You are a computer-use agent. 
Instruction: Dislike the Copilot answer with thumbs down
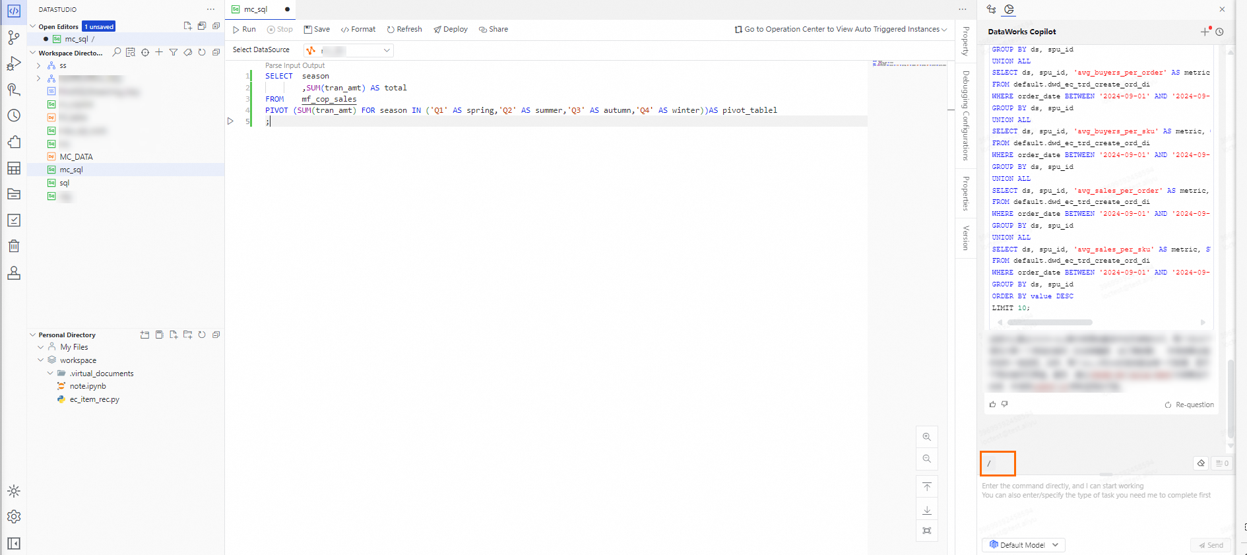(1005, 404)
